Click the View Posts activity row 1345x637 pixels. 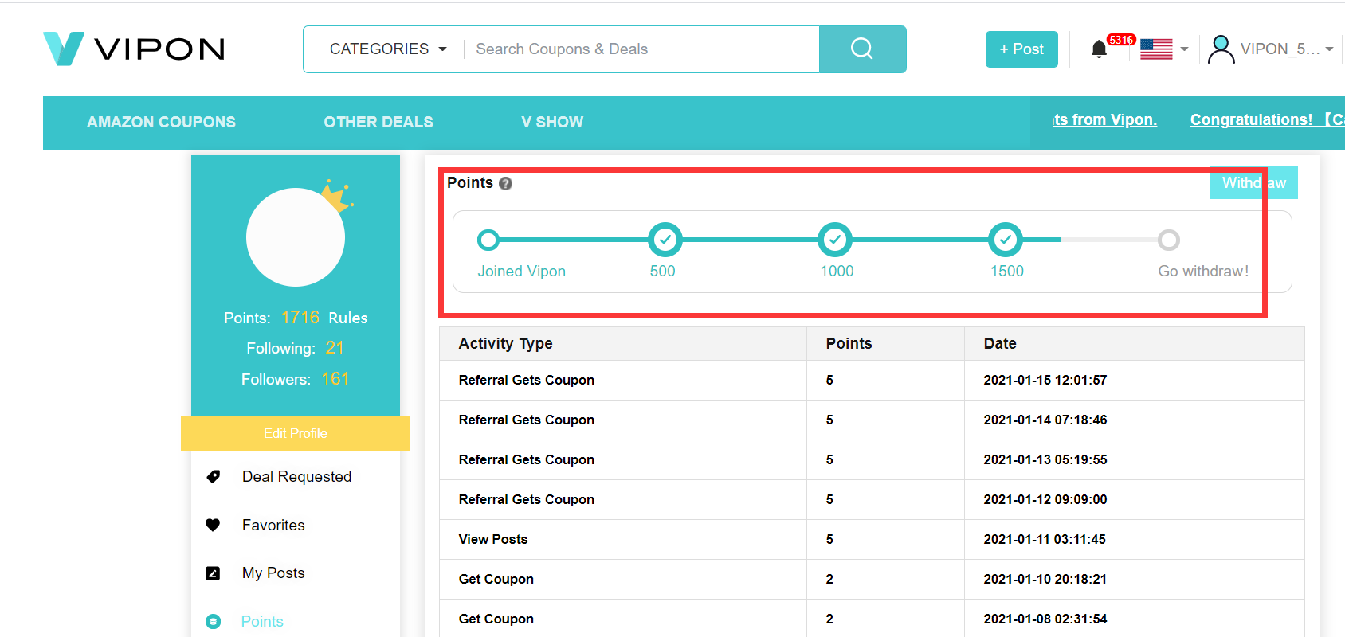872,540
